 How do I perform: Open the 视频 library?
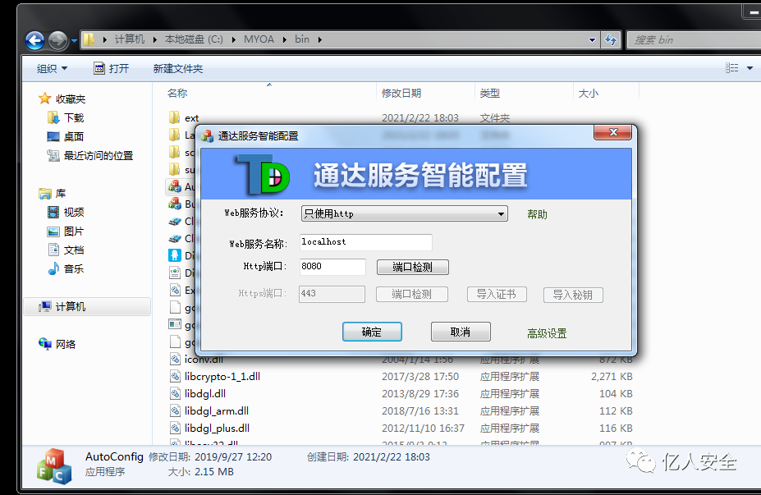pos(66,212)
